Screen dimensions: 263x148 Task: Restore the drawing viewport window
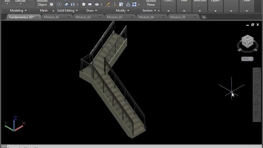253,25
